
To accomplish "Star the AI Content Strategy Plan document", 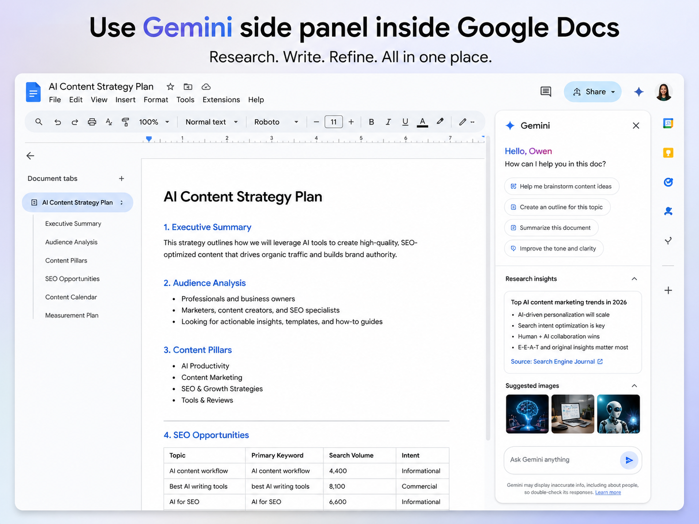I will [x=170, y=87].
